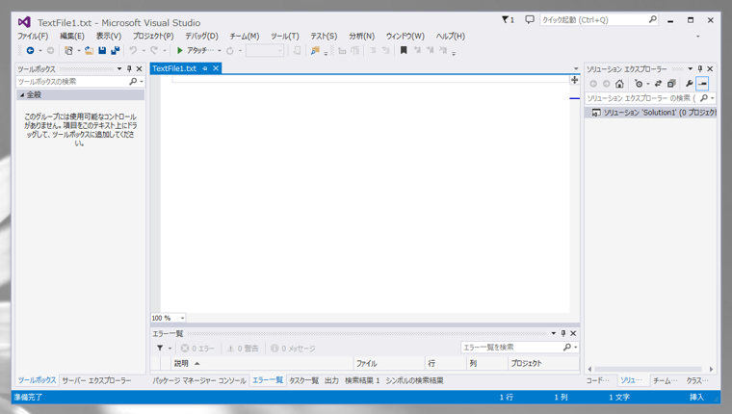Screen dimensions: 732x414
Task: Sort by the Description (説明) column header
Action: (x=262, y=363)
